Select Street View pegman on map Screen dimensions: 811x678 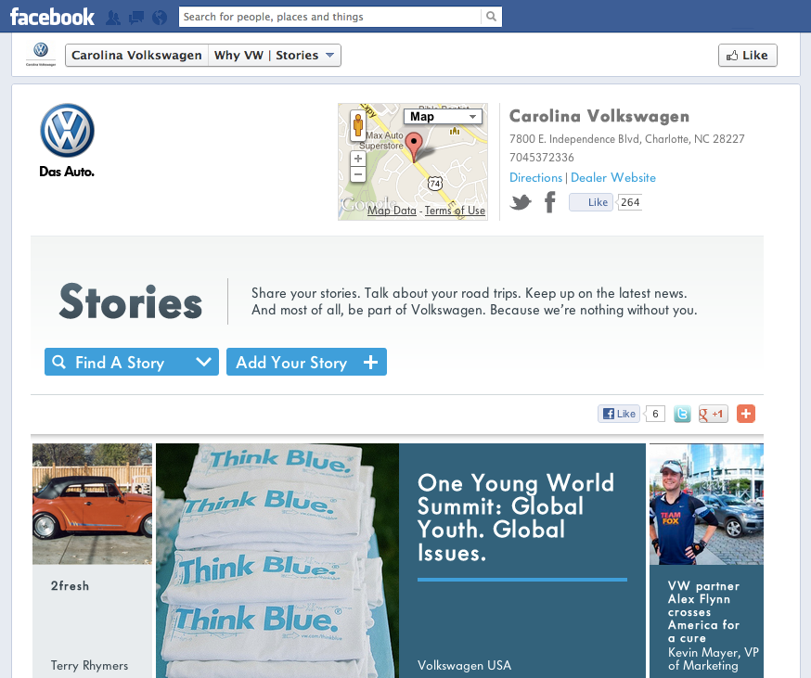click(x=358, y=125)
